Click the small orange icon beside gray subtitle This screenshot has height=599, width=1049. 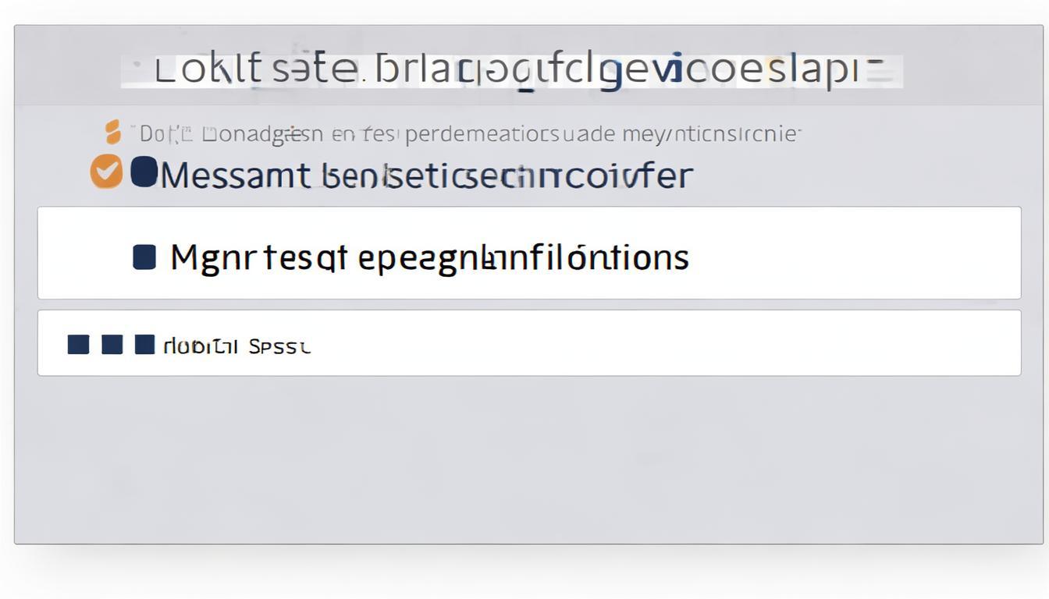click(x=113, y=132)
